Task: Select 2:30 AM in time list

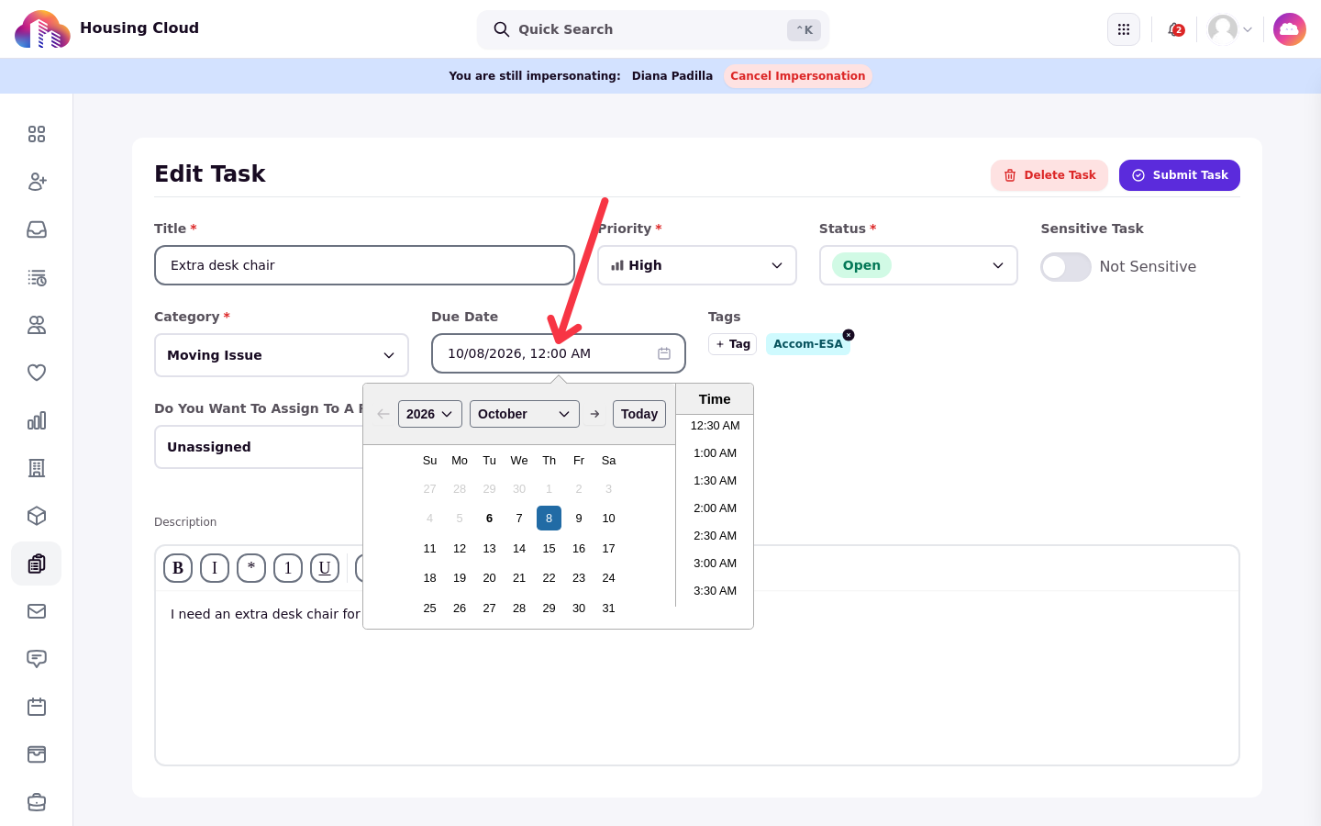Action: [715, 536]
